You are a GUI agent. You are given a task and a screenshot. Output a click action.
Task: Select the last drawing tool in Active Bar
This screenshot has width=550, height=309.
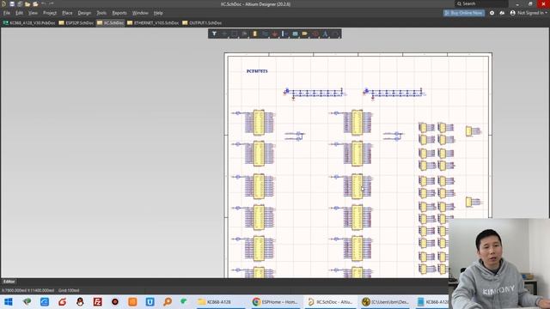[x=335, y=34]
